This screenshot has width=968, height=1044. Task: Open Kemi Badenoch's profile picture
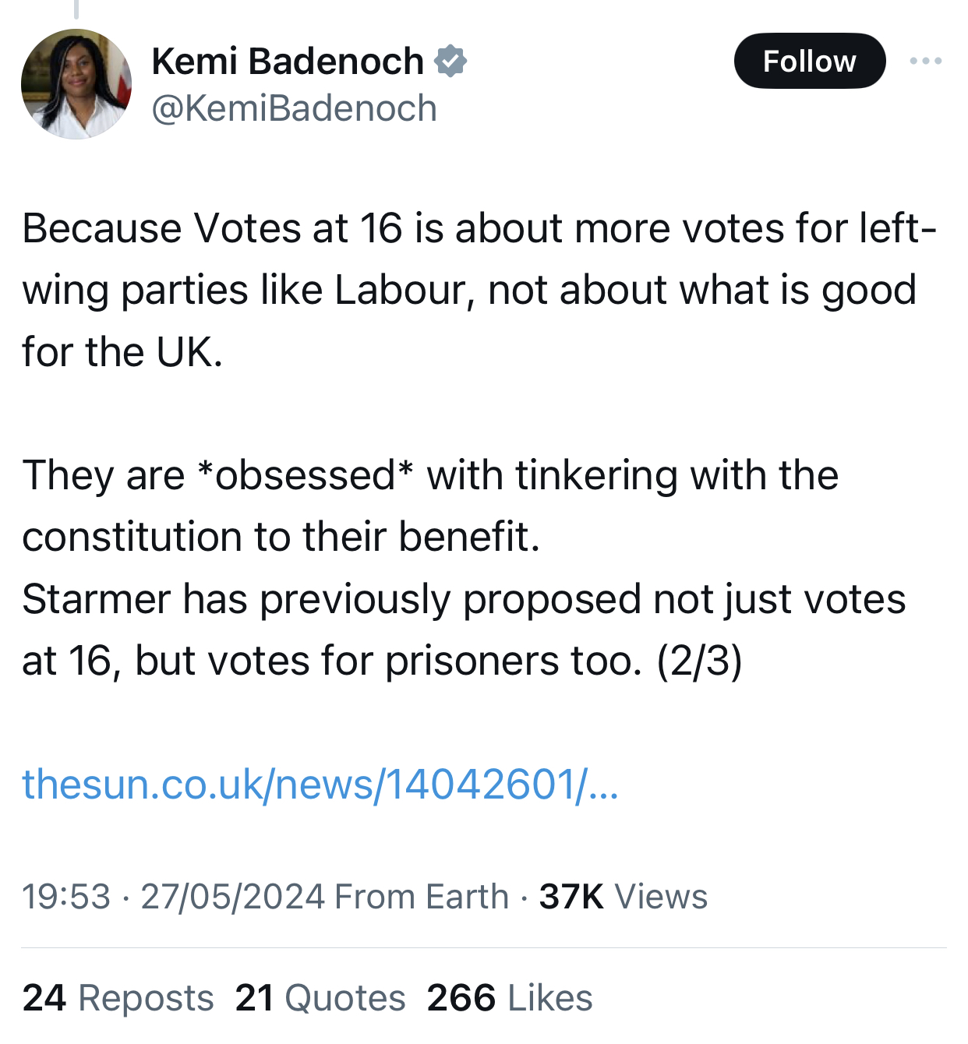click(76, 84)
